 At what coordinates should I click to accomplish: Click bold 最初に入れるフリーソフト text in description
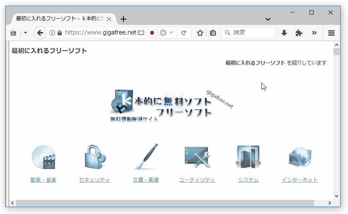(x=255, y=63)
